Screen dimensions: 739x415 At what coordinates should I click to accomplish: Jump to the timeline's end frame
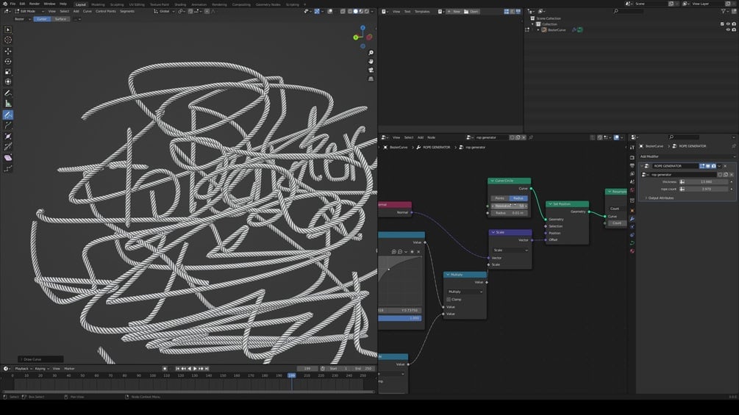pos(207,369)
